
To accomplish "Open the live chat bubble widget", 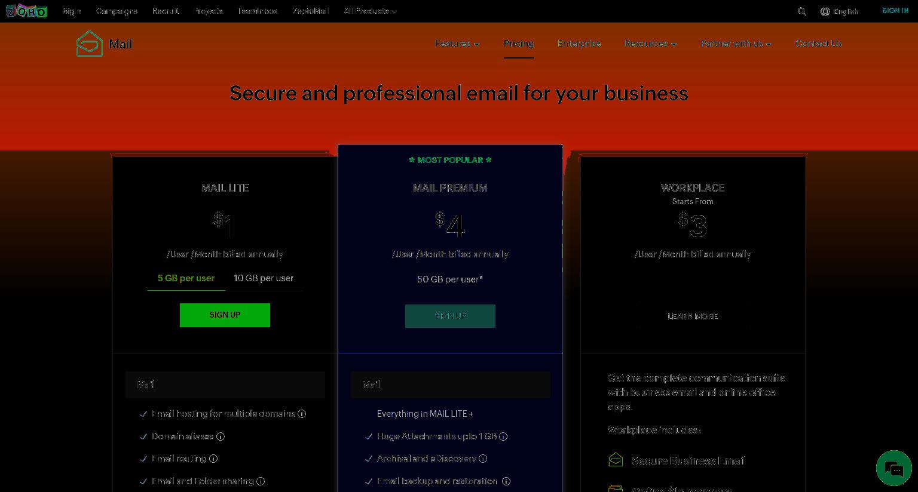I will 894,469.
